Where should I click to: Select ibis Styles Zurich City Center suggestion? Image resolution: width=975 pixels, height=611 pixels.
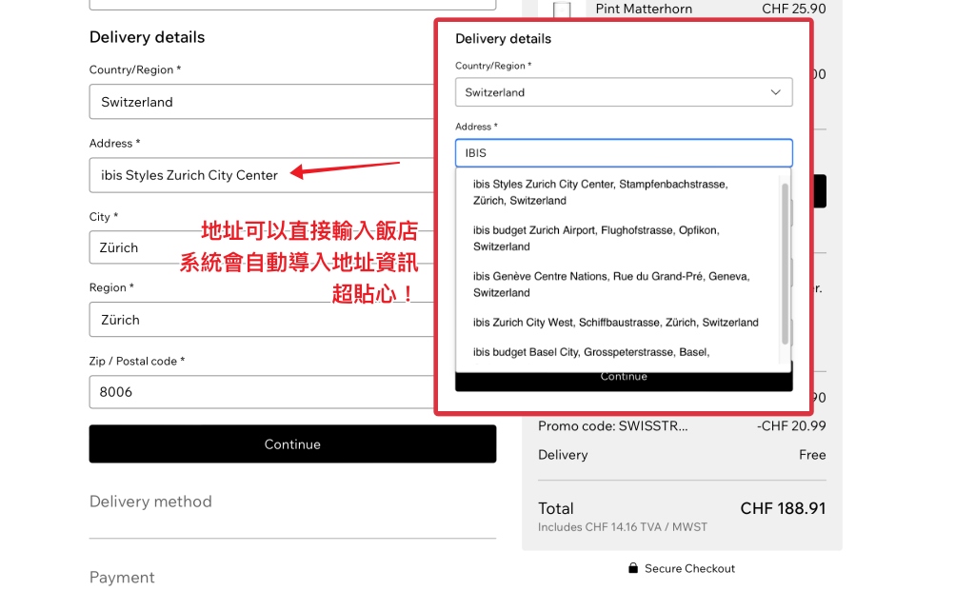pos(600,192)
